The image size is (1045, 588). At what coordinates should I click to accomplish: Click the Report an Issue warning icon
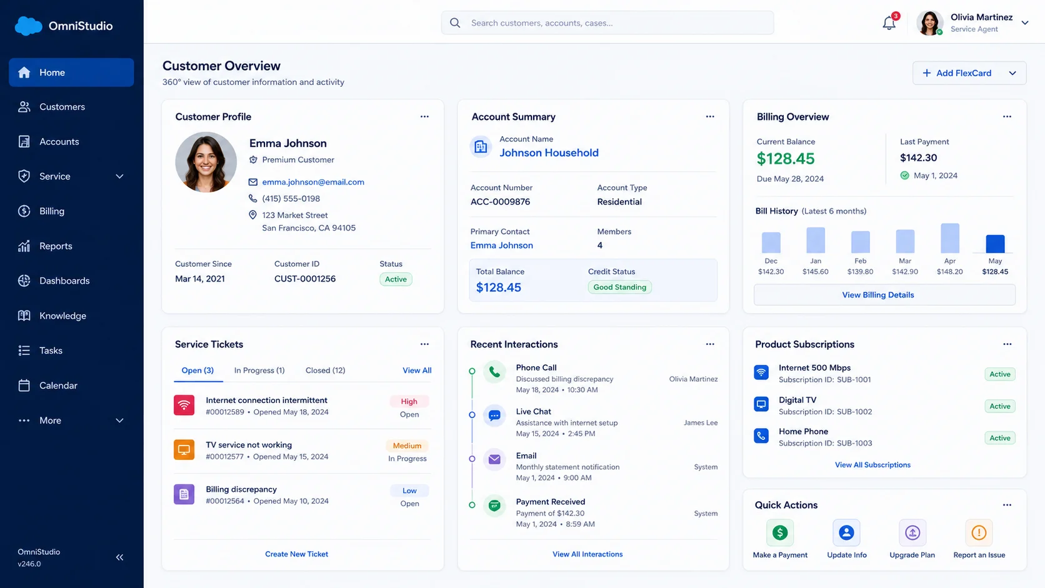coord(979,533)
